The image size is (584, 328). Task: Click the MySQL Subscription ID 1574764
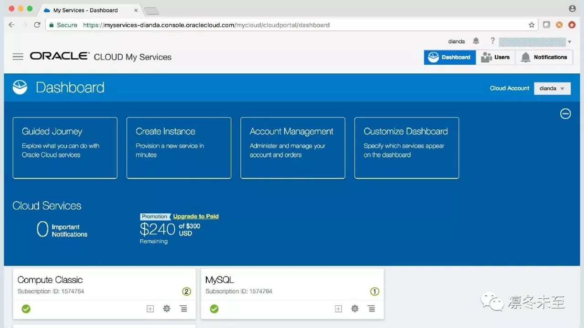[x=239, y=291]
